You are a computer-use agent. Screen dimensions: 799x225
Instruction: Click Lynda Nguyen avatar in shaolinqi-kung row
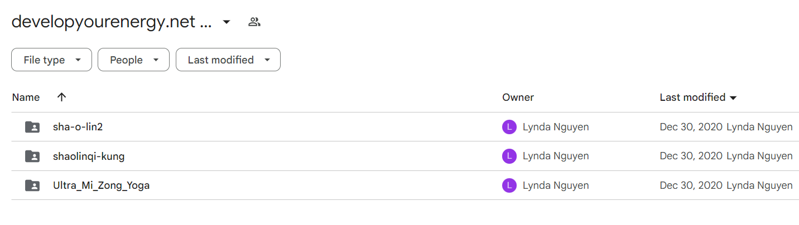pyautogui.click(x=509, y=156)
